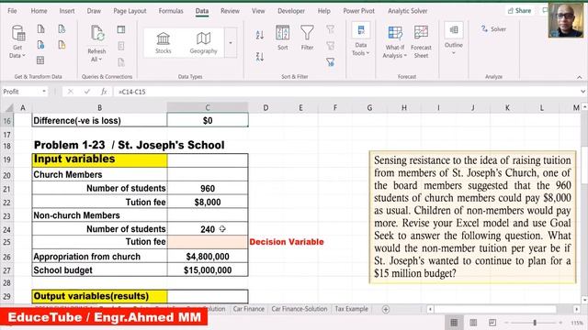Click the Input variables heading cell
588x330 pixels.
click(100, 159)
